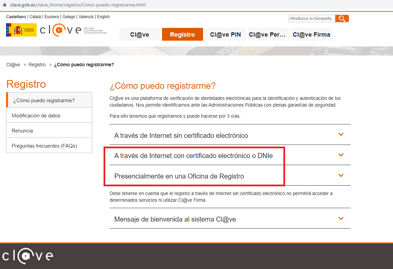Expand chevron for 'Mensaje de bienvenida al sistema Cl@ve'
The height and width of the screenshot is (269, 393).
(341, 219)
